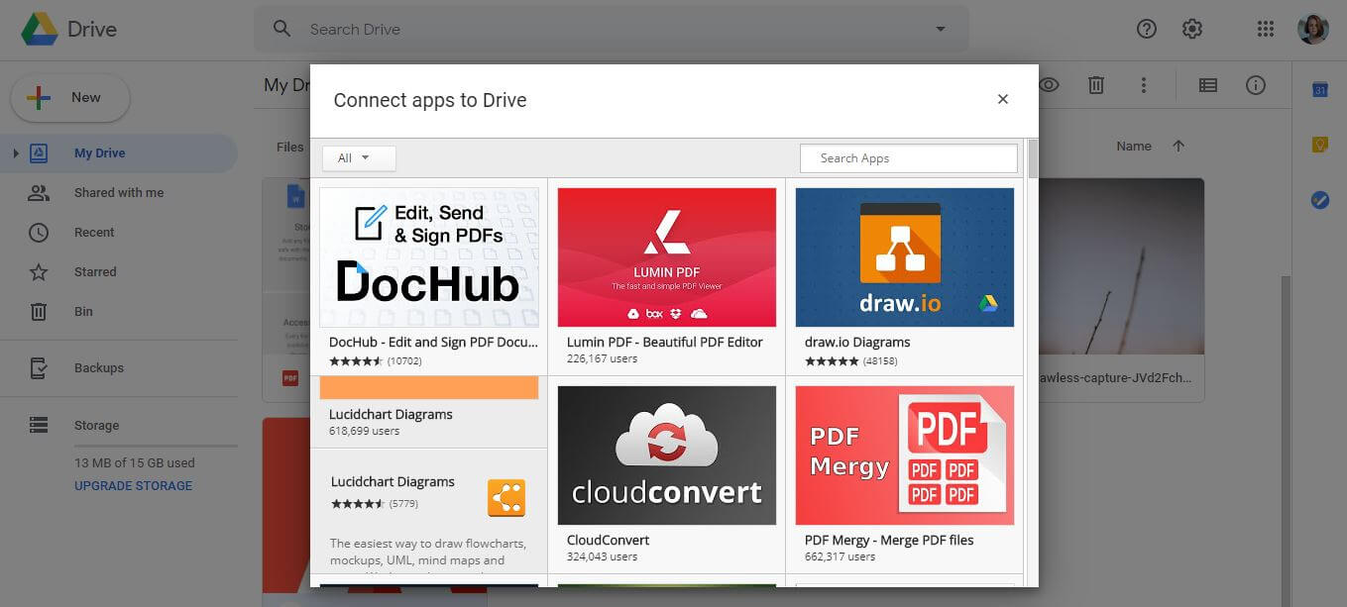The height and width of the screenshot is (607, 1347).
Task: Click the Name sort column label
Action: click(1134, 146)
